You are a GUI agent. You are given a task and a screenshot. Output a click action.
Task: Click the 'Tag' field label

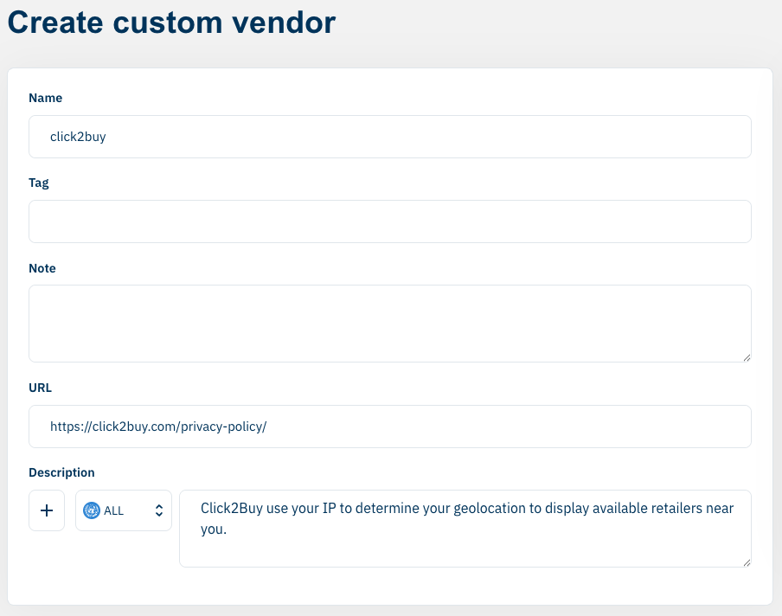pyautogui.click(x=39, y=183)
